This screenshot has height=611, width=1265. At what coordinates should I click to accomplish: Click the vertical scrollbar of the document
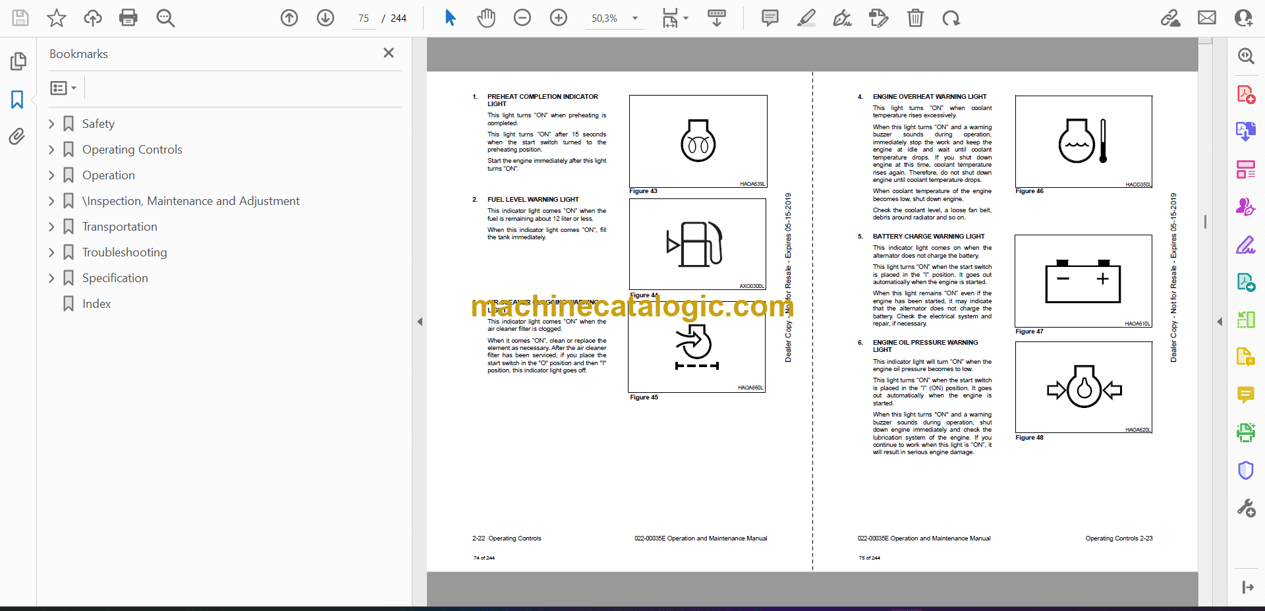click(1205, 221)
